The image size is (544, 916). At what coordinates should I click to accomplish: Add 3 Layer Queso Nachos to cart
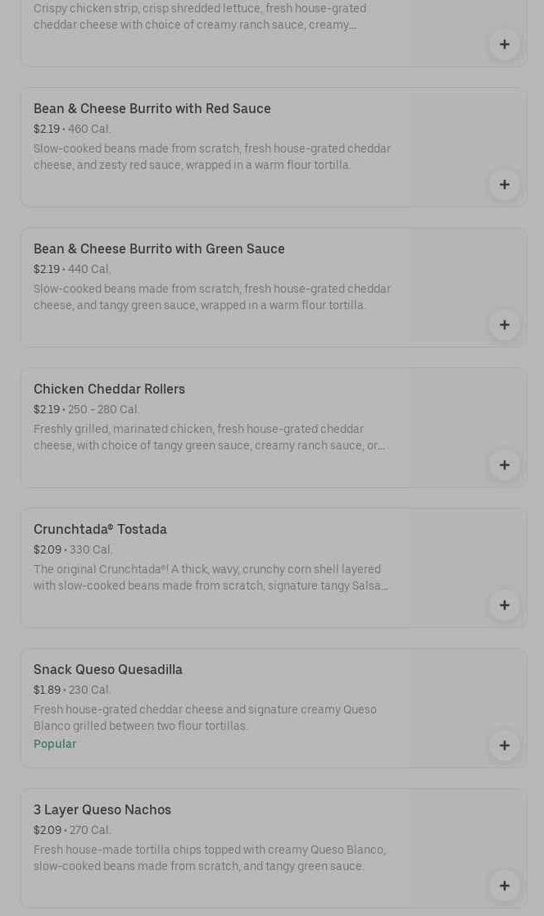click(x=504, y=886)
